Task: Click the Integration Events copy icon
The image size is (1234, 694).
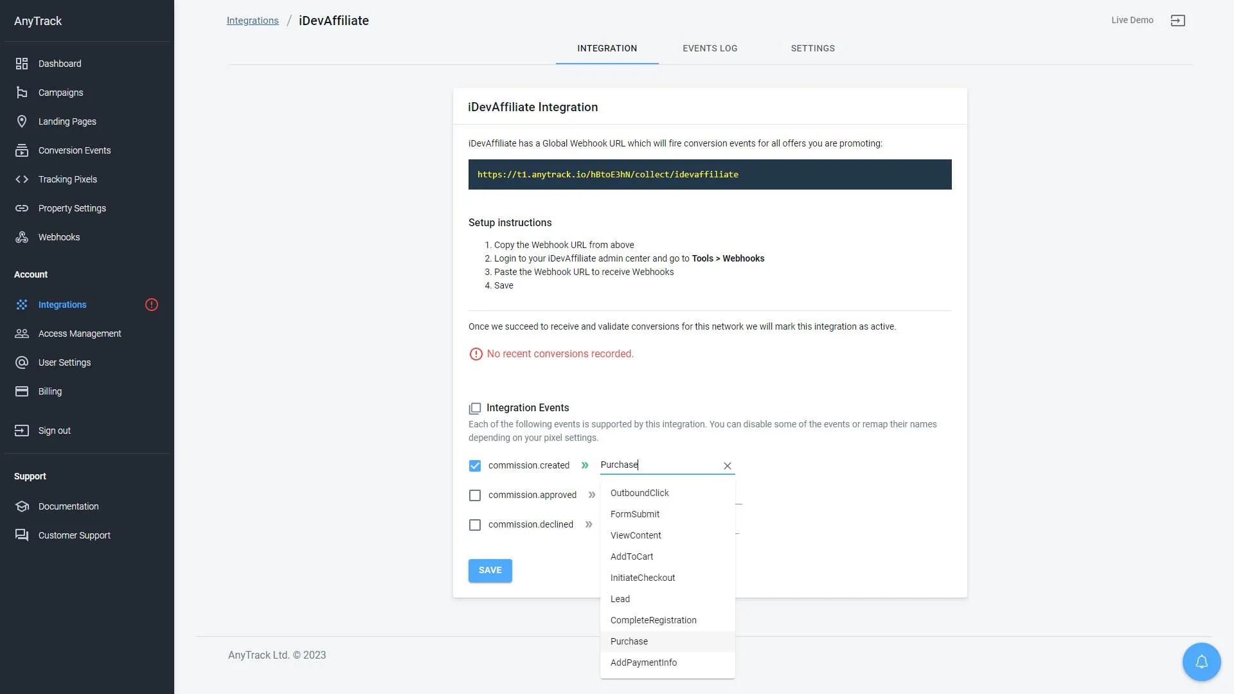Action: coord(475,408)
